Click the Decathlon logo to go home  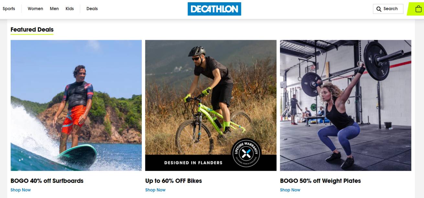[214, 9]
